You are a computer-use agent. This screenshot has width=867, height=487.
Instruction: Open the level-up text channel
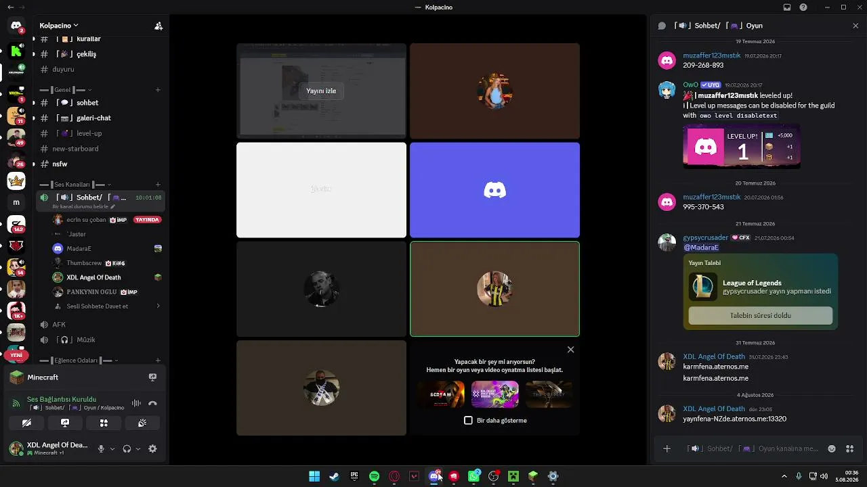[101, 133]
